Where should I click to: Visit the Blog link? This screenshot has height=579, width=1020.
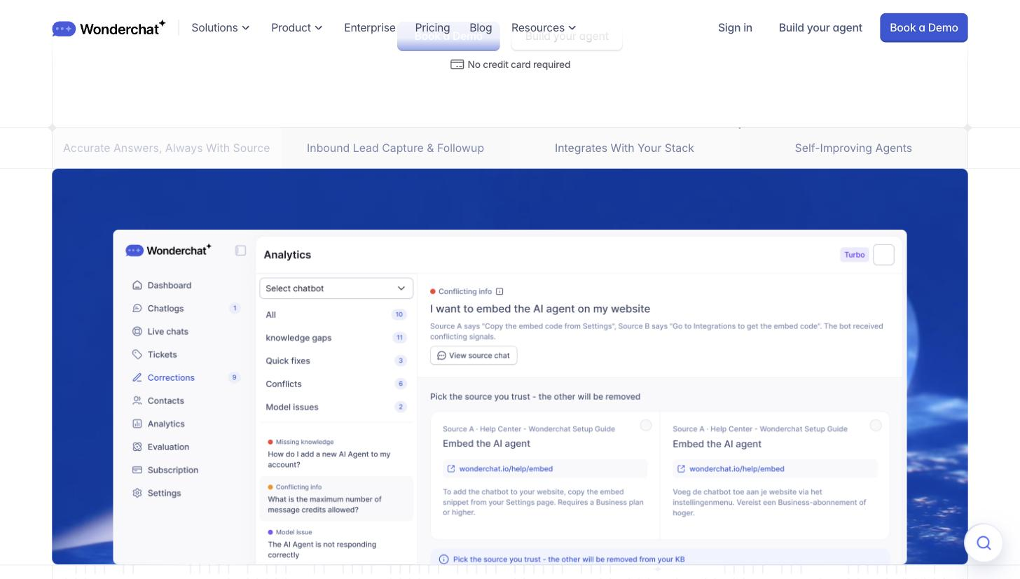coord(481,28)
